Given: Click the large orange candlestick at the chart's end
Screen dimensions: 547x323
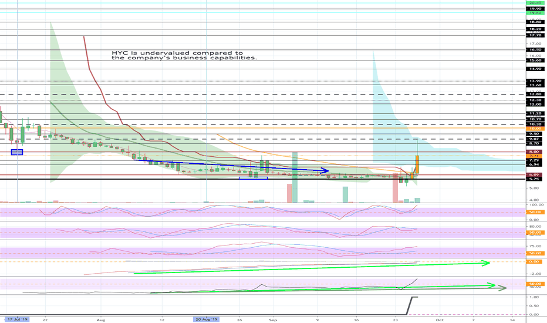Looking at the screenshot, I should (x=417, y=164).
